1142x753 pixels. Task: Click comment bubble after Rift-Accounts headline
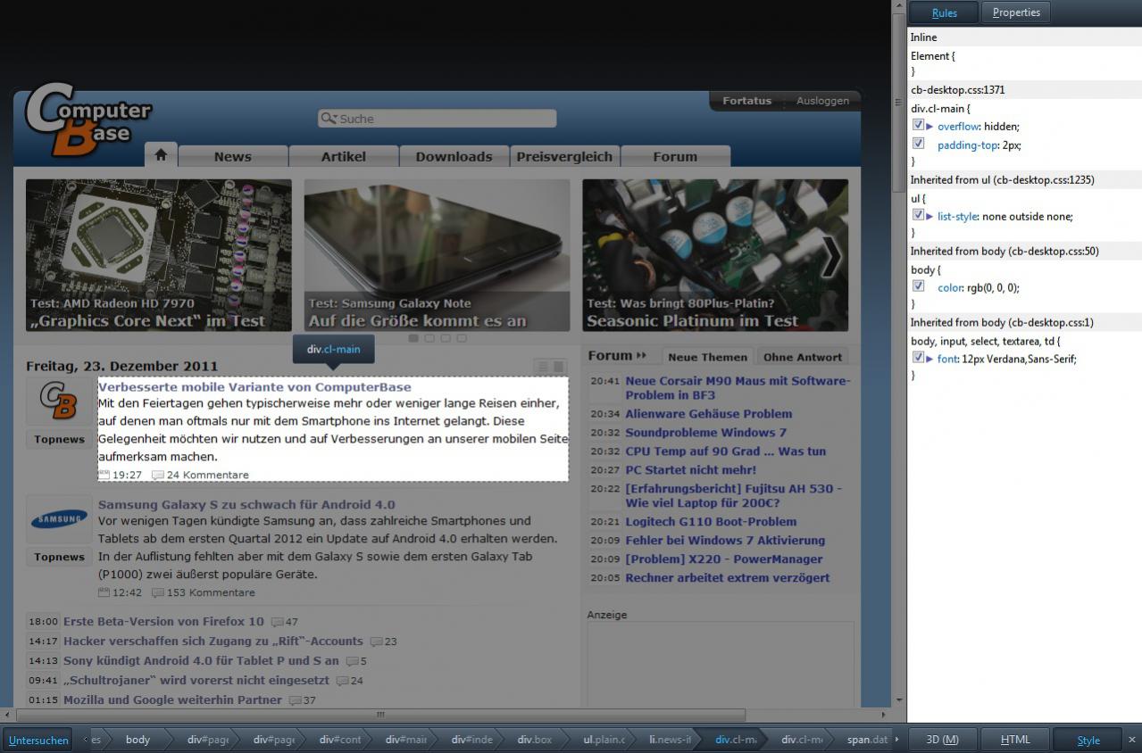376,641
